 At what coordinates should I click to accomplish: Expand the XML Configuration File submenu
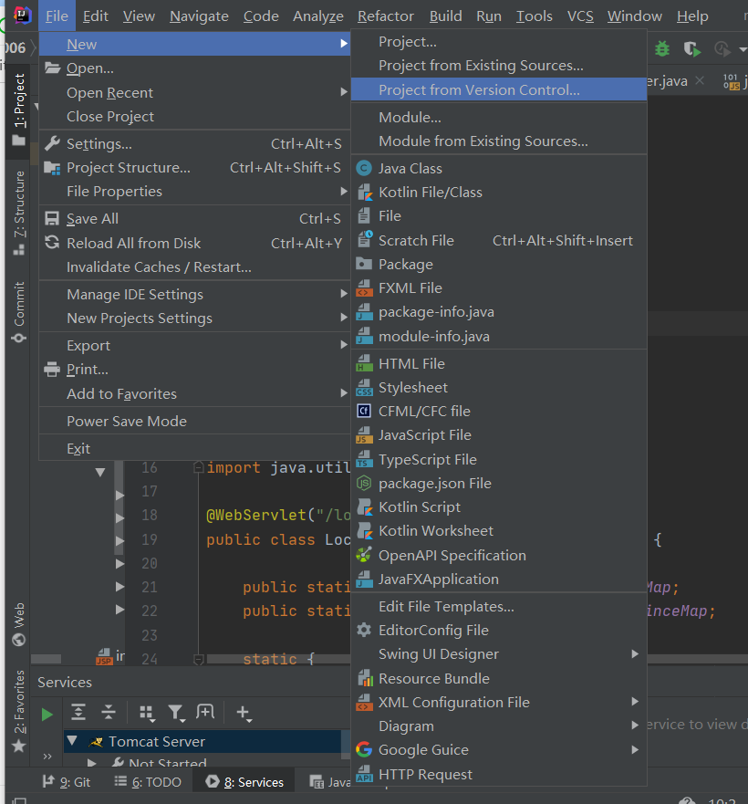(498, 702)
